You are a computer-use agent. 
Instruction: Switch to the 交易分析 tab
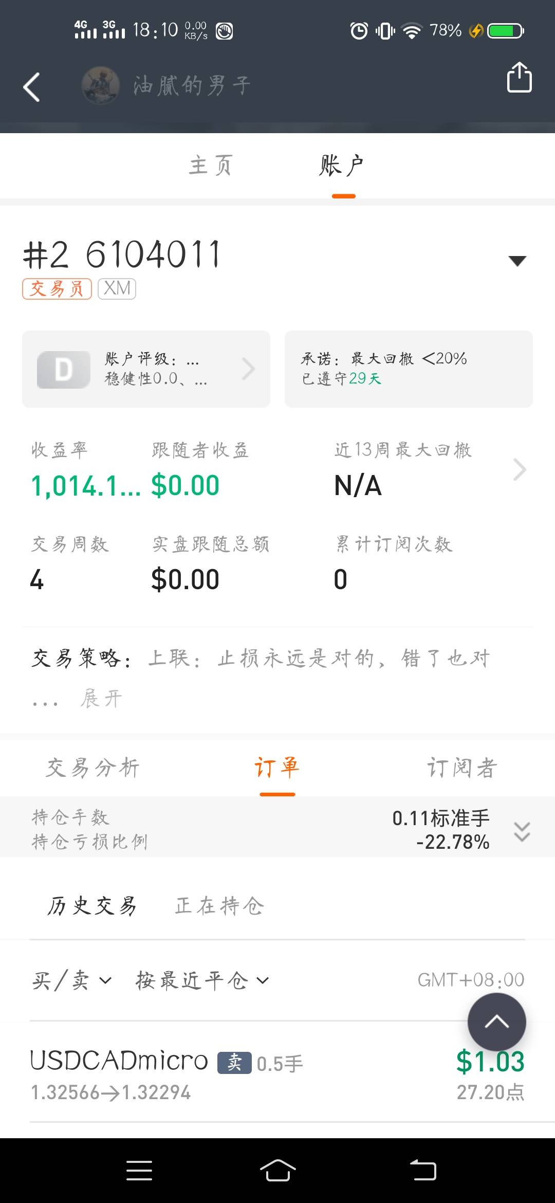(93, 768)
